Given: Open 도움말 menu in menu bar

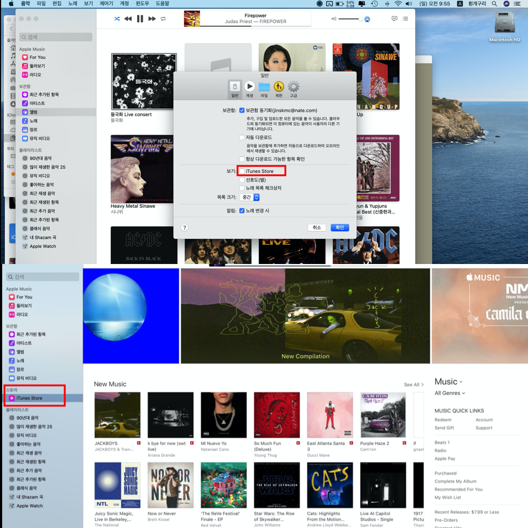Looking at the screenshot, I should pos(162,4).
